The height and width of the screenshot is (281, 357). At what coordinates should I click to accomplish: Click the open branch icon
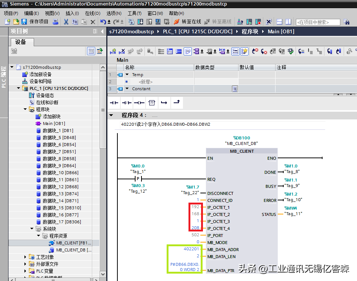(164, 102)
